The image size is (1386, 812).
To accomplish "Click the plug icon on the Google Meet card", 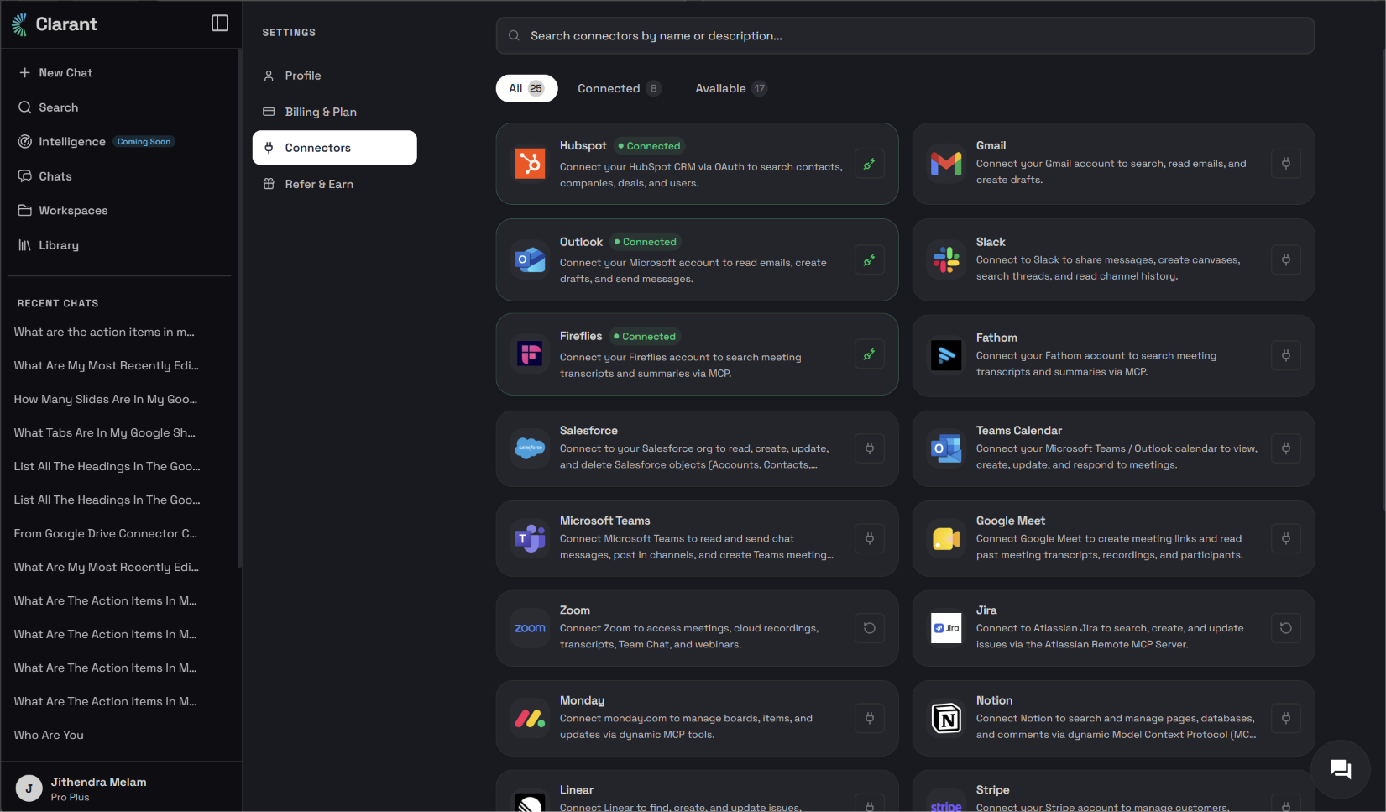I will (x=1286, y=538).
